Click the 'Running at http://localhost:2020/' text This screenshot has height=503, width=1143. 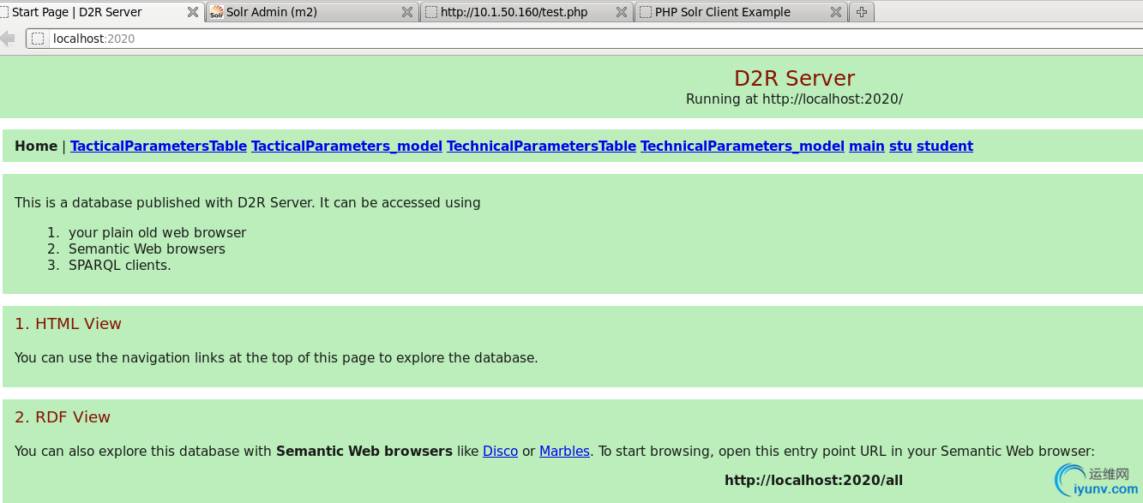pos(794,99)
